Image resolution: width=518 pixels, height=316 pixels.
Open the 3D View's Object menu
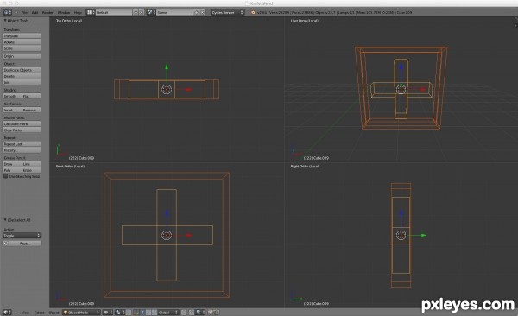[x=54, y=313]
